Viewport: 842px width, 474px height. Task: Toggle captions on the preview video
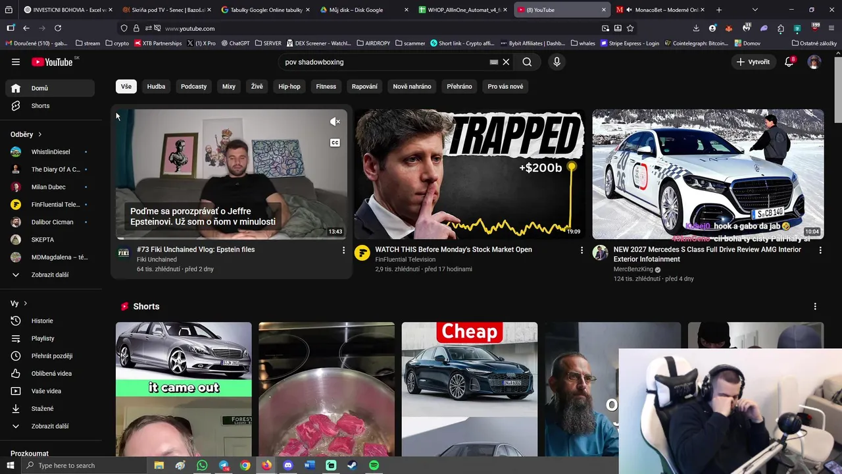335,143
